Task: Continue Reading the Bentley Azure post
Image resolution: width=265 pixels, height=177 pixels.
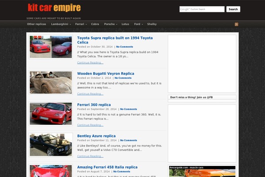Action: click(x=90, y=156)
